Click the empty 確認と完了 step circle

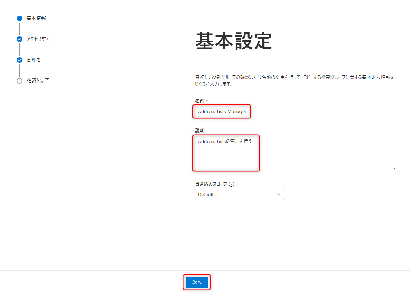(x=19, y=81)
